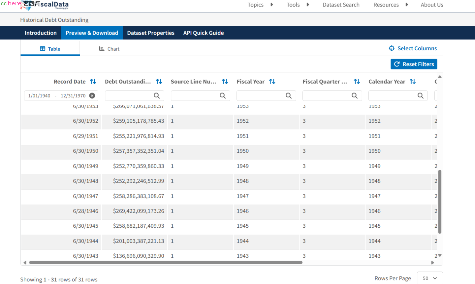This screenshot has height=284, width=475.
Task: Sort by Calendar Year column
Action: click(x=413, y=81)
